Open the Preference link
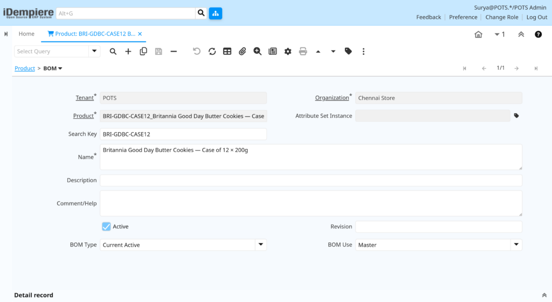The width and height of the screenshot is (552, 302). click(x=463, y=17)
